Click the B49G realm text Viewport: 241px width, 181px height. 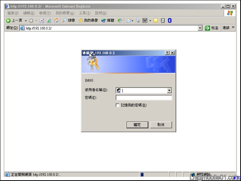(x=89, y=80)
